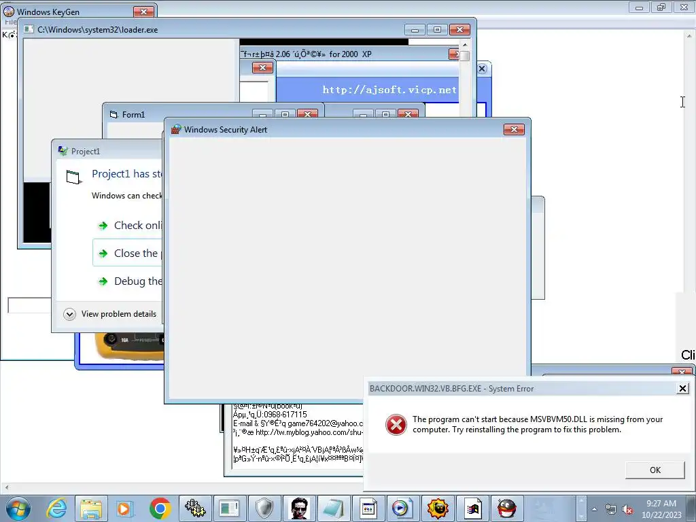
Task: Close the Windows KeyGen window
Action: 143,12
